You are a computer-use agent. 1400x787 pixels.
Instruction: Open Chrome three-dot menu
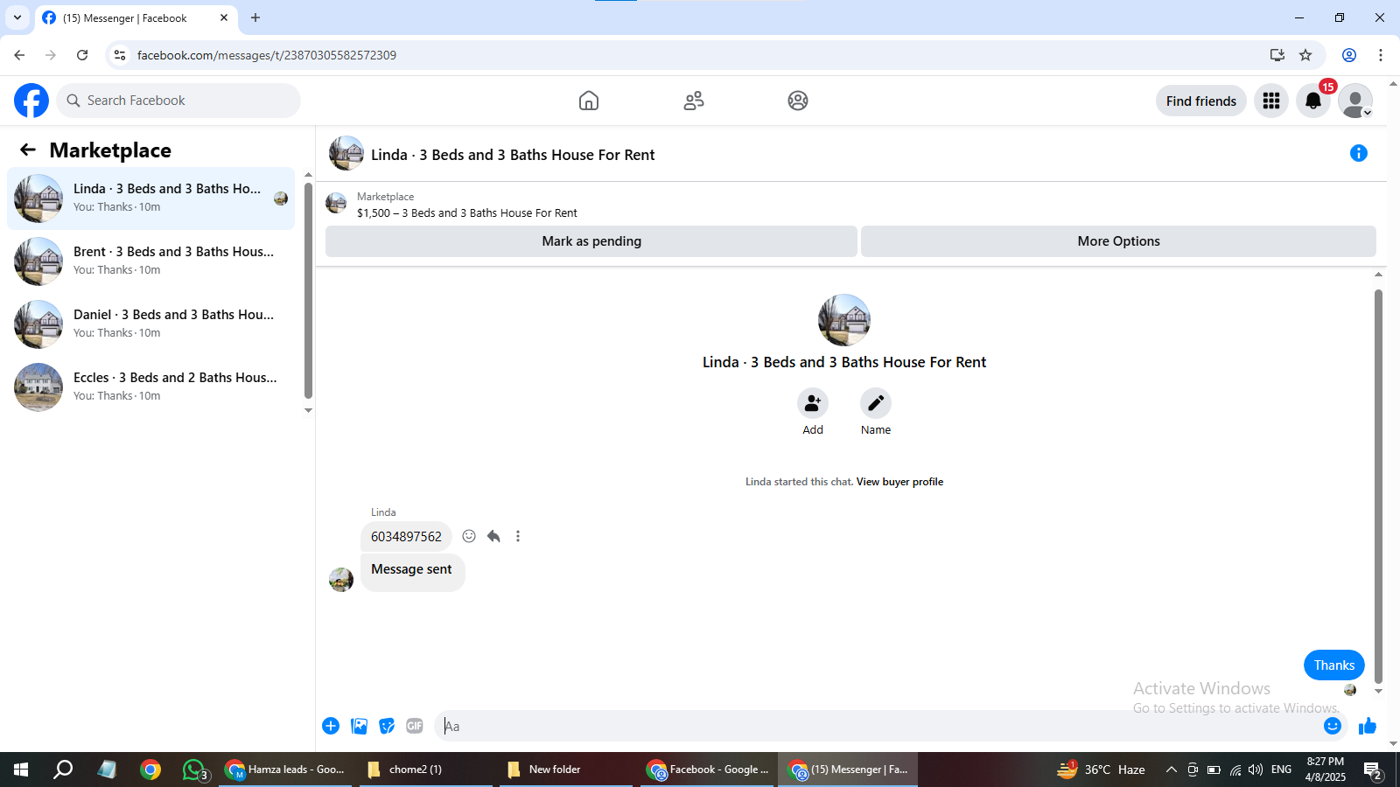click(1381, 55)
